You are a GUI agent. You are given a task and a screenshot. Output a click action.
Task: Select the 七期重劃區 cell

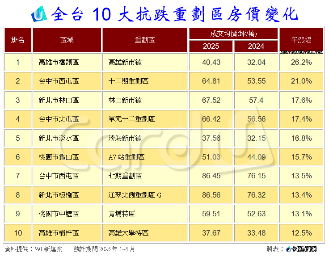[145, 176]
